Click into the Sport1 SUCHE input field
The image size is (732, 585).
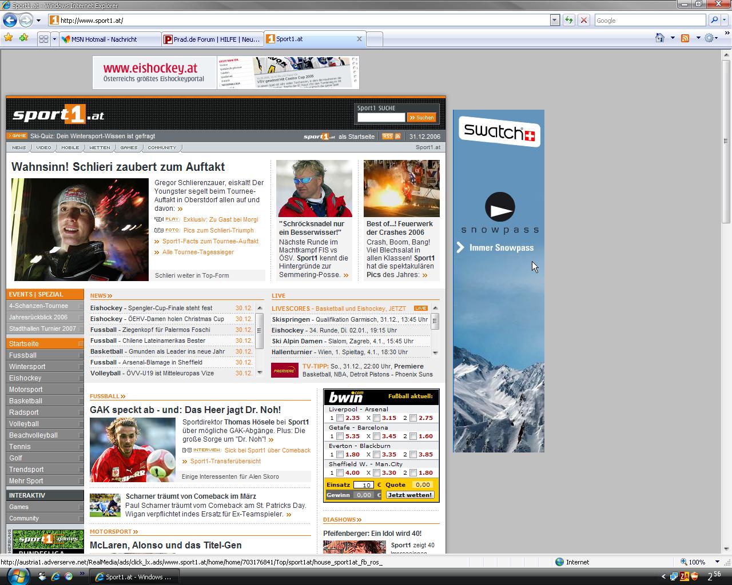(x=381, y=118)
